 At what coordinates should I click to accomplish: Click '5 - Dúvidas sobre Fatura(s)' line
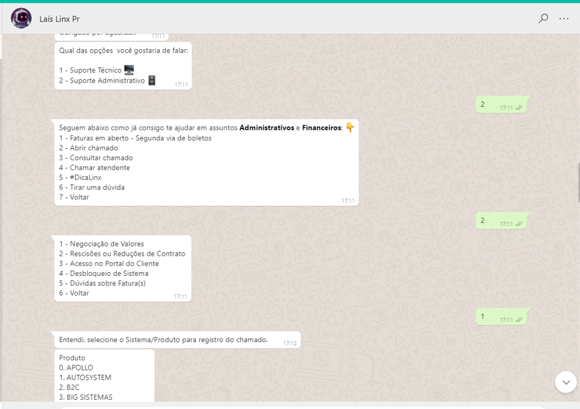(x=102, y=283)
